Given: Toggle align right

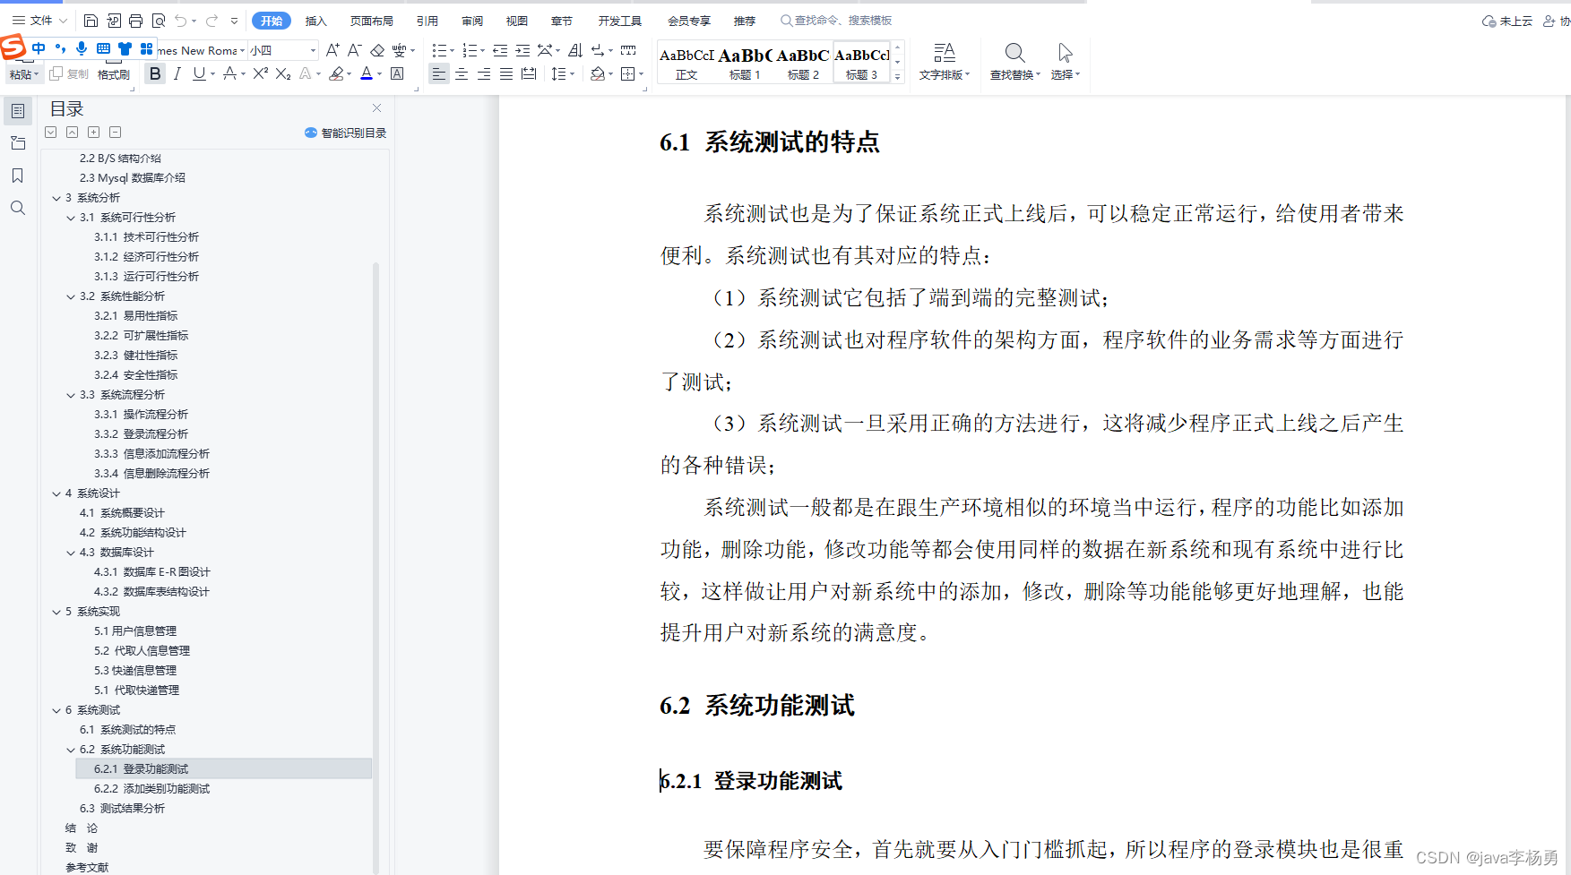Looking at the screenshot, I should pyautogui.click(x=484, y=74).
